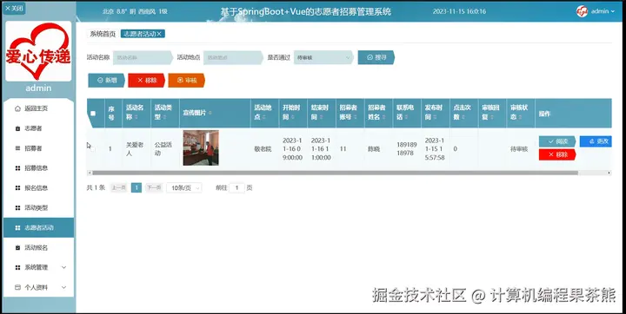This screenshot has height=314, width=626.
Task: Click the 活动类型 grid icon
Action: click(17, 208)
